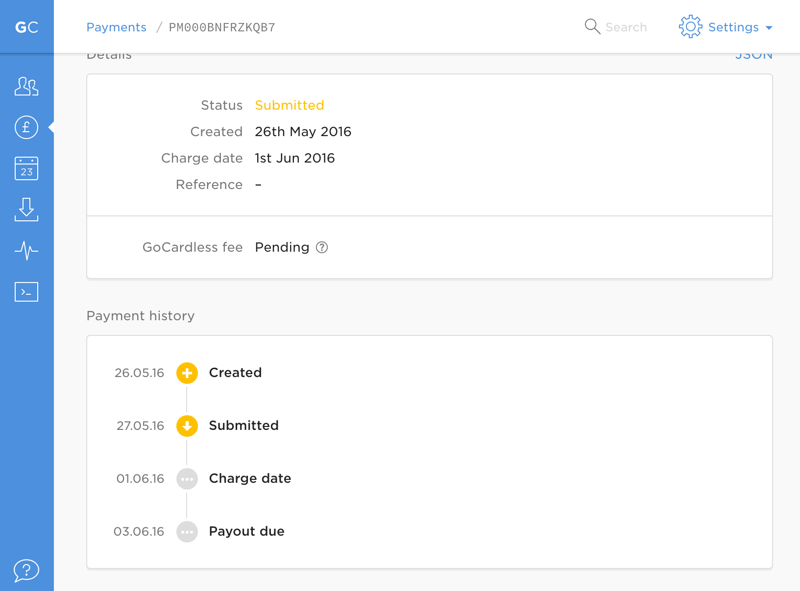The height and width of the screenshot is (591, 800).
Task: Click the grey Payout due marker
Action: (187, 532)
